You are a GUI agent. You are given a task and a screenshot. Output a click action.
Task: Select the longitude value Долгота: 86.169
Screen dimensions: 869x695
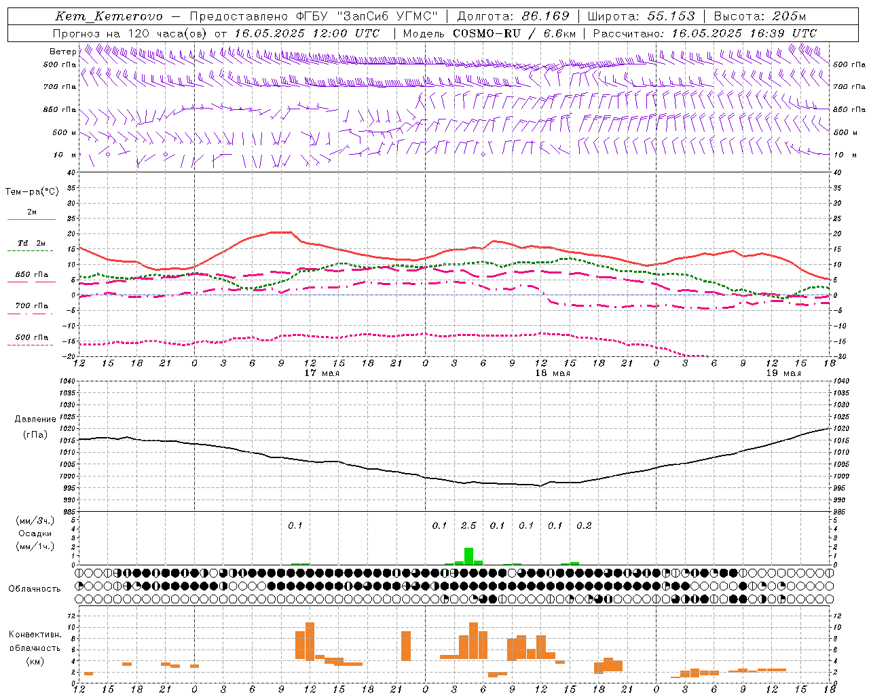[513, 16]
